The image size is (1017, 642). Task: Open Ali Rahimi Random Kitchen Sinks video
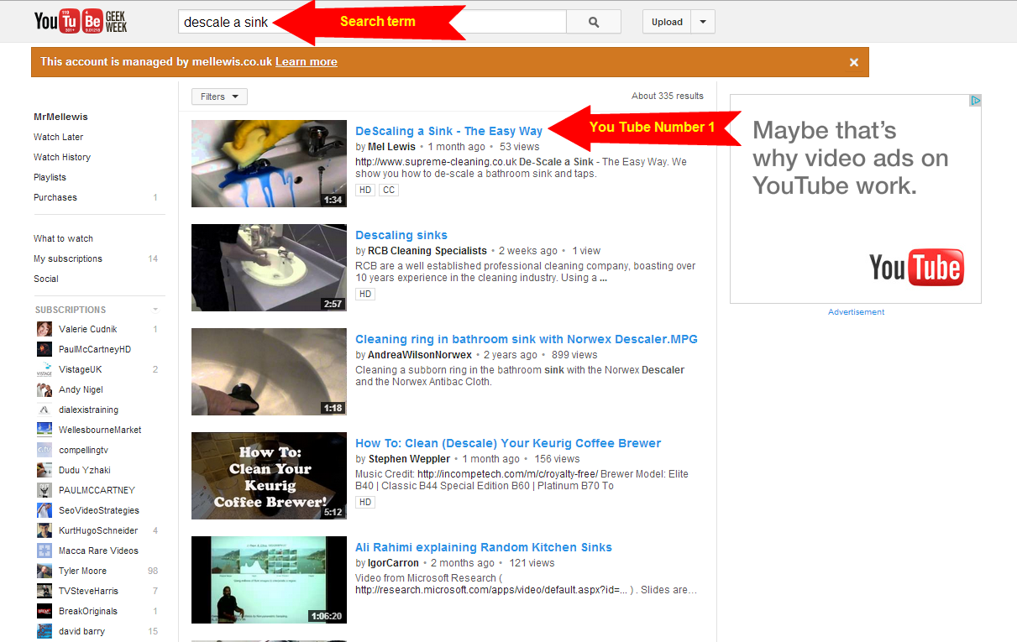tap(484, 547)
